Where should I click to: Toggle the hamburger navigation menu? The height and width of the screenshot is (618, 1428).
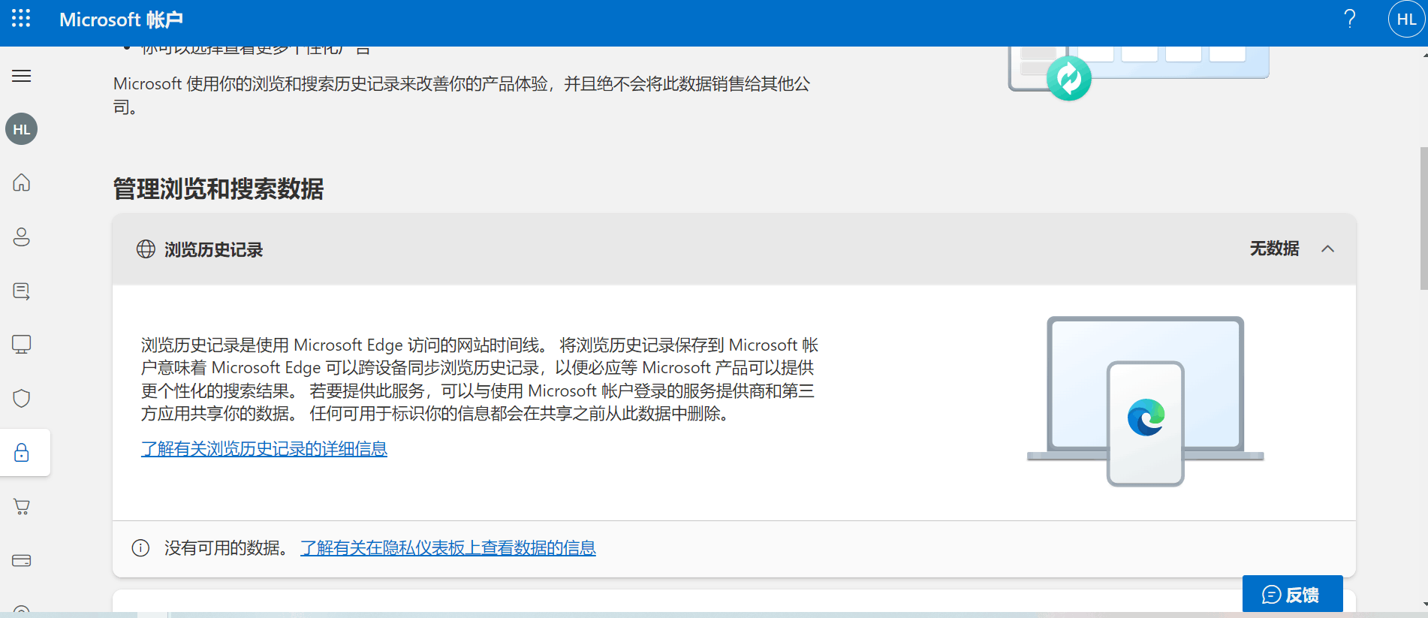tap(22, 76)
